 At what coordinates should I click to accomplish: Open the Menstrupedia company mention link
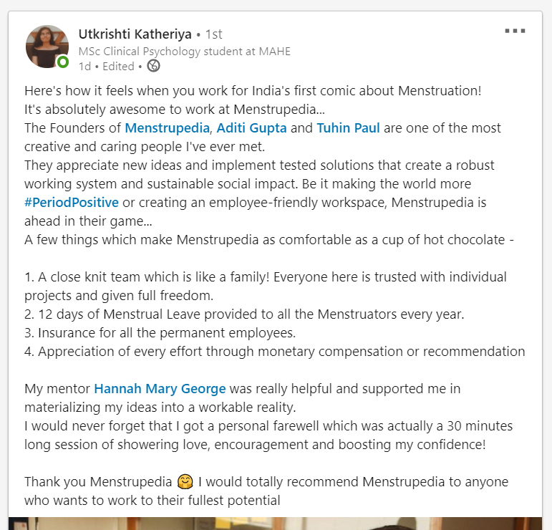(x=168, y=127)
